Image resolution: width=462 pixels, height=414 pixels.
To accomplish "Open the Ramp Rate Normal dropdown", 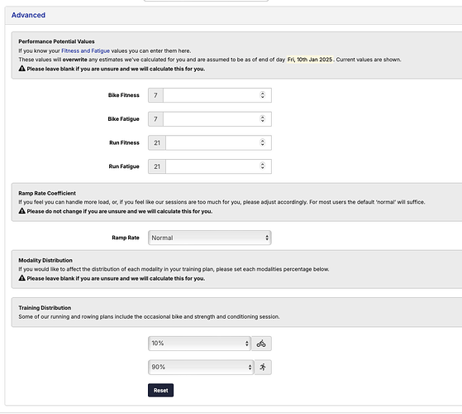I will click(x=209, y=238).
